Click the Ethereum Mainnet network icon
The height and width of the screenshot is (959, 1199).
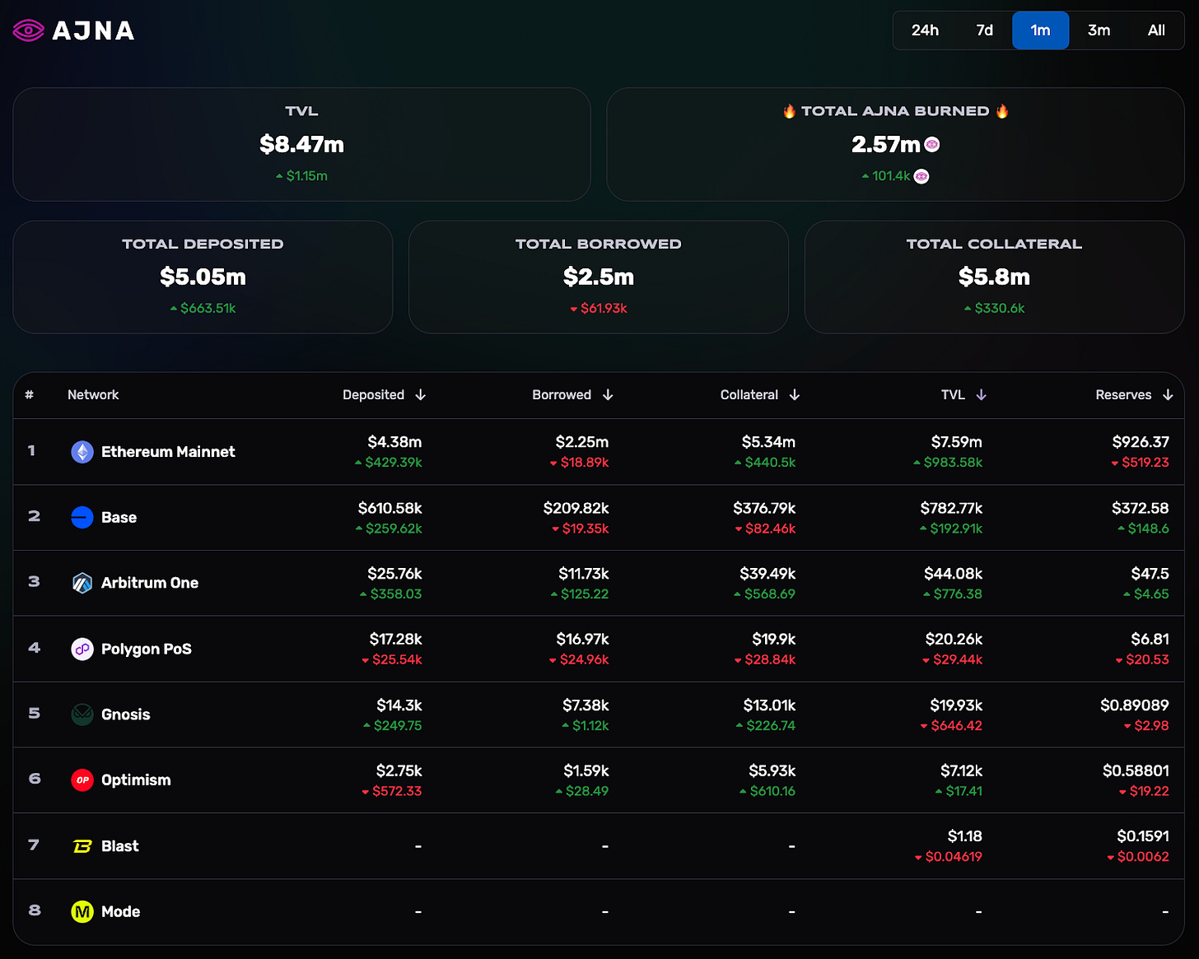click(x=82, y=452)
